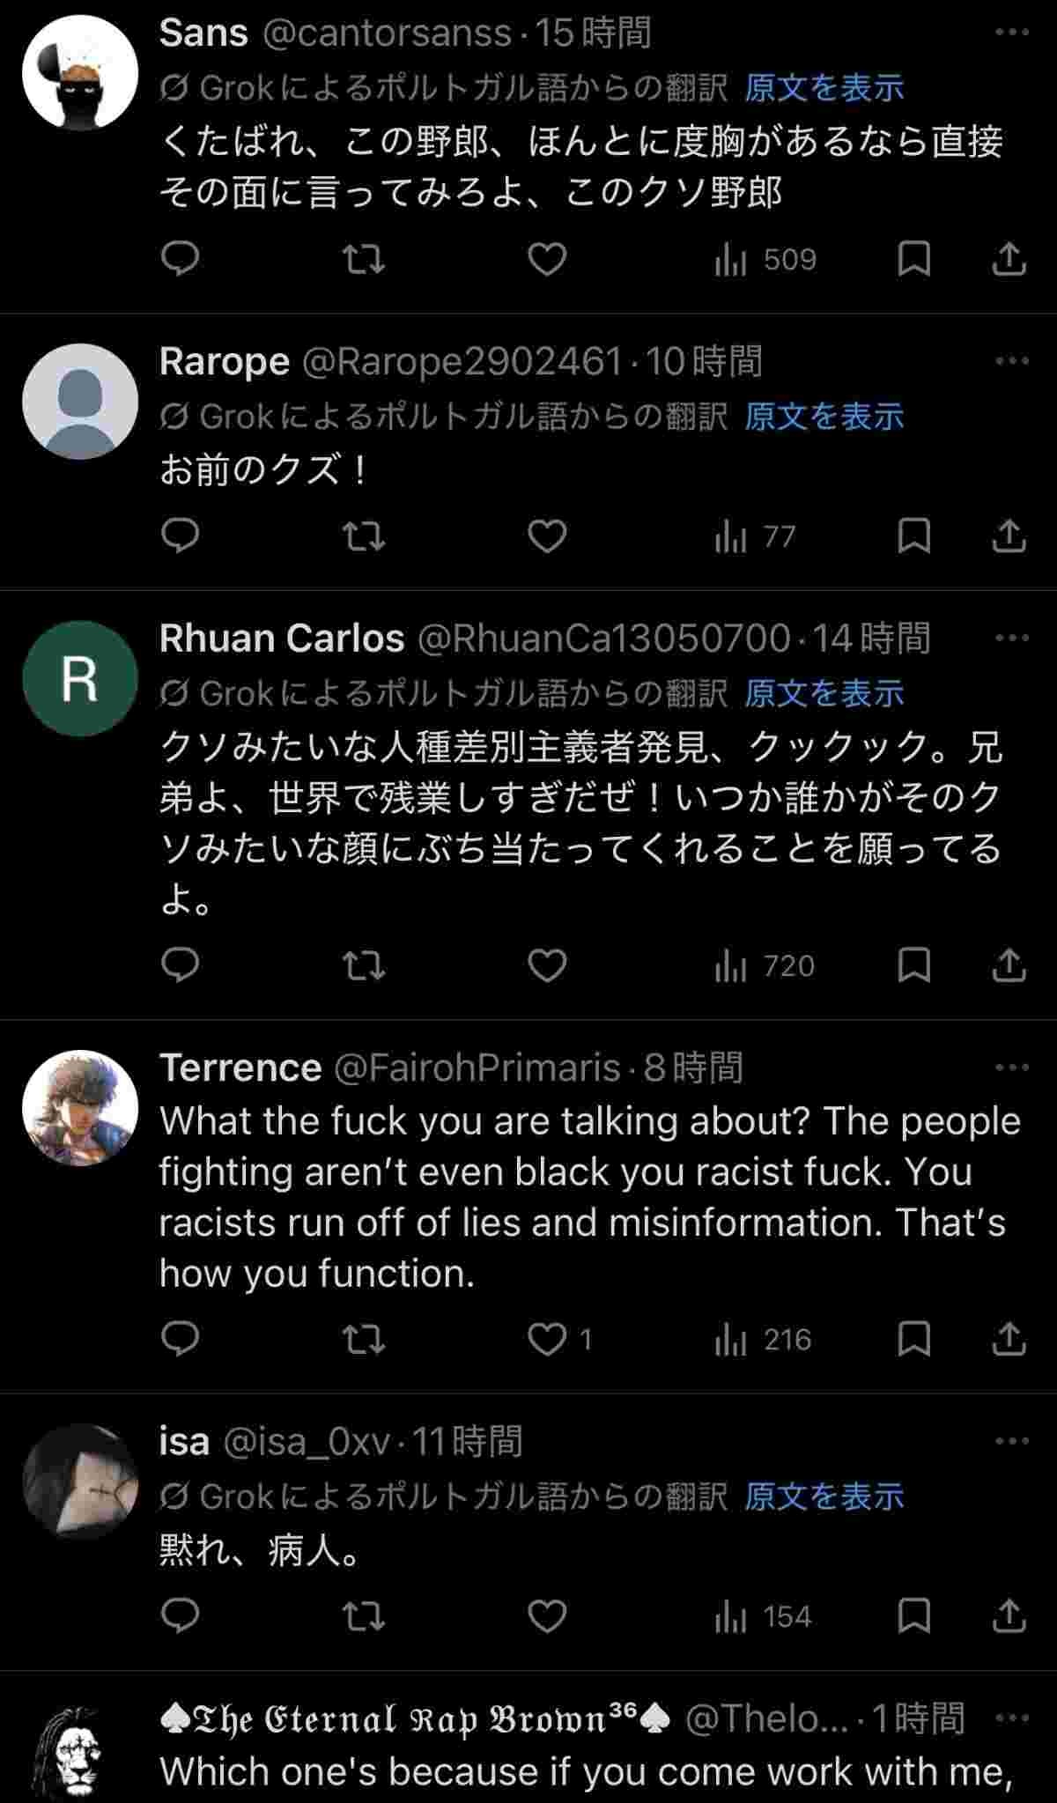Open Terrence's profile avatar

pos(80,1107)
